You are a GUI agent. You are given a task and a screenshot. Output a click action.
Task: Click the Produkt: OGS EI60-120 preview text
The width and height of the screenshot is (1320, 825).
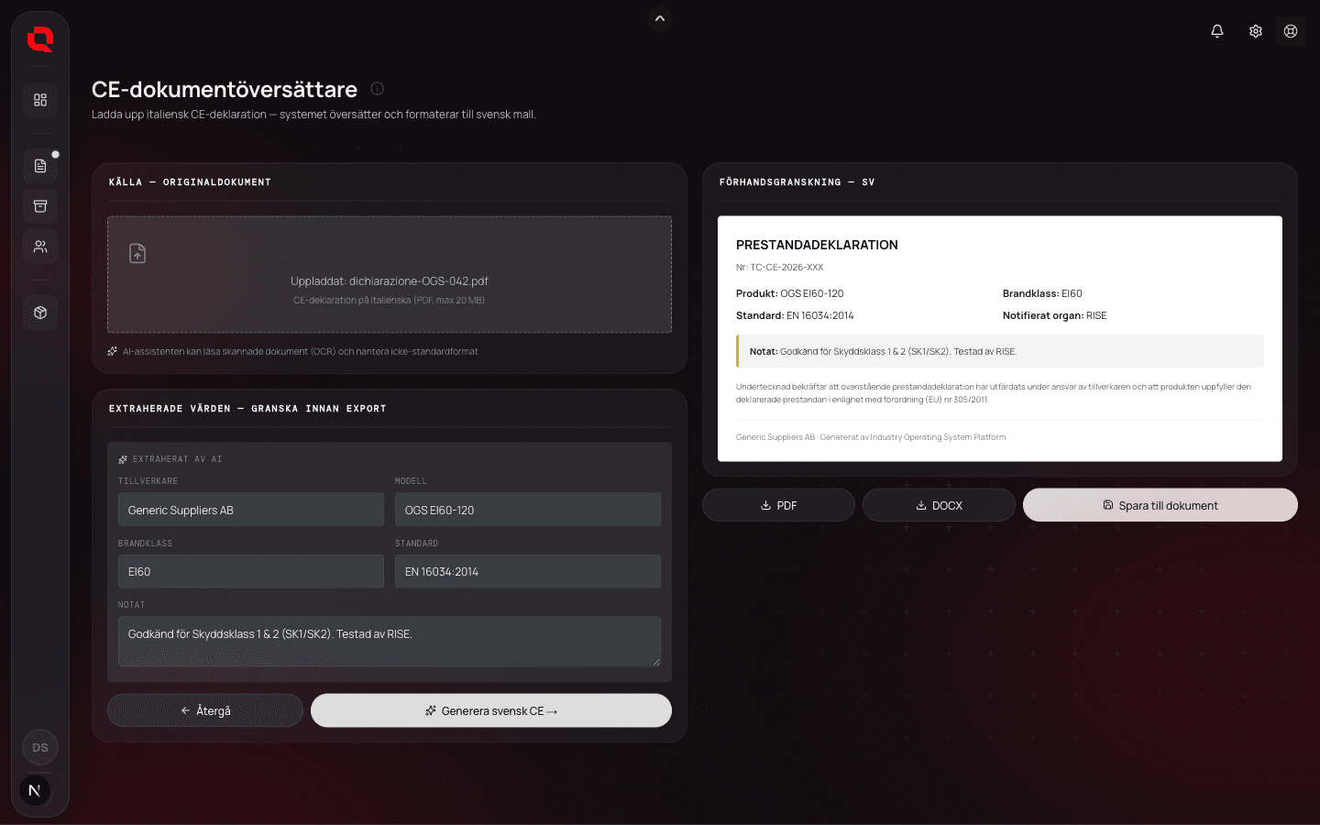tap(789, 293)
